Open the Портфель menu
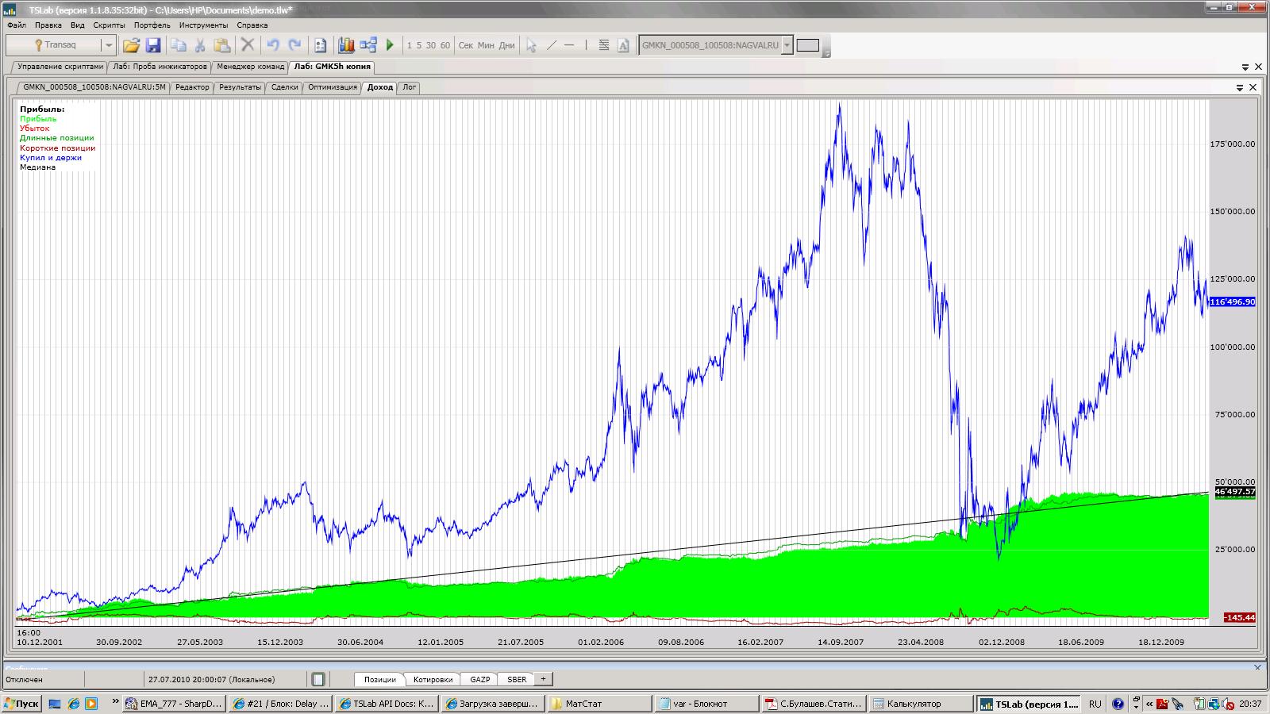Screen dimensions: 1270x714 (152, 25)
